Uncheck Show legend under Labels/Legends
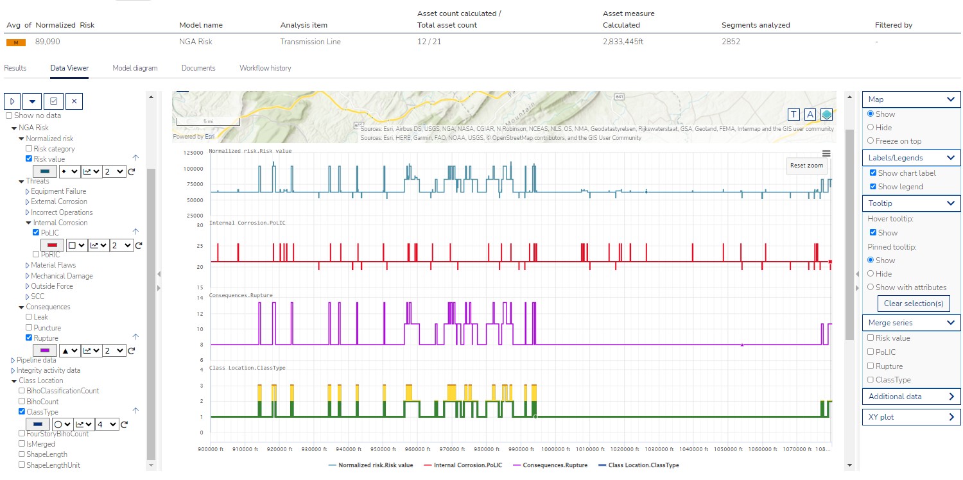This screenshot has height=480, width=963. pyautogui.click(x=872, y=186)
